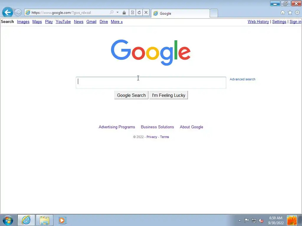Open Business Solutions link
The height and width of the screenshot is (226, 302).
point(157,127)
